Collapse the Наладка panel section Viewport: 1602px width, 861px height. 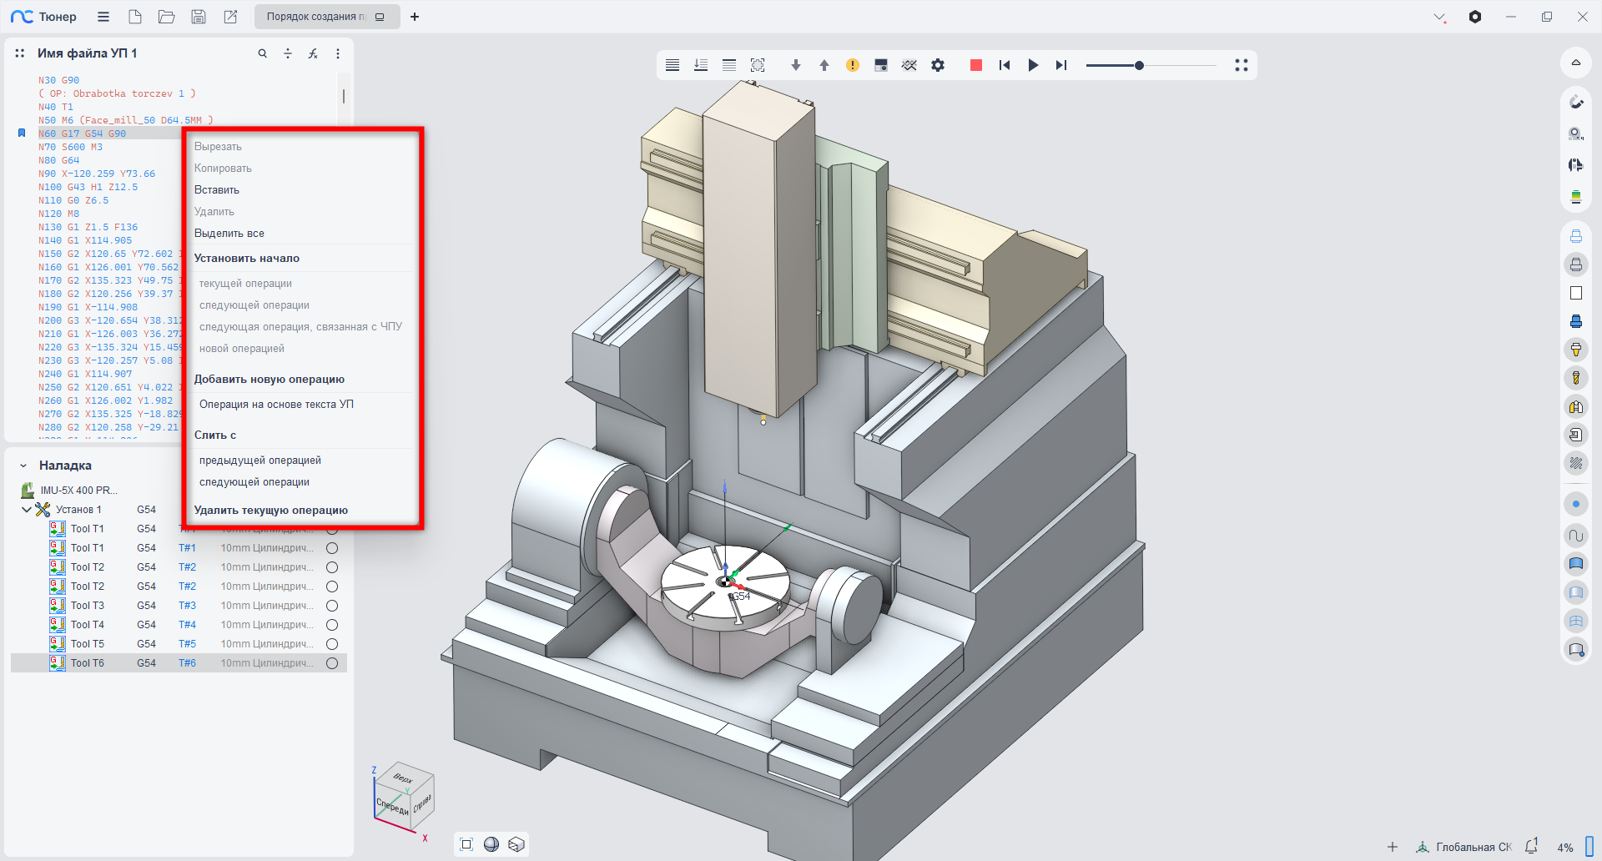[x=23, y=466]
